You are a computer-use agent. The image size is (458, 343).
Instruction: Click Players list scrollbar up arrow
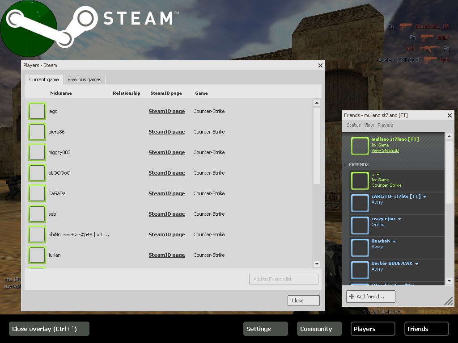(317, 103)
